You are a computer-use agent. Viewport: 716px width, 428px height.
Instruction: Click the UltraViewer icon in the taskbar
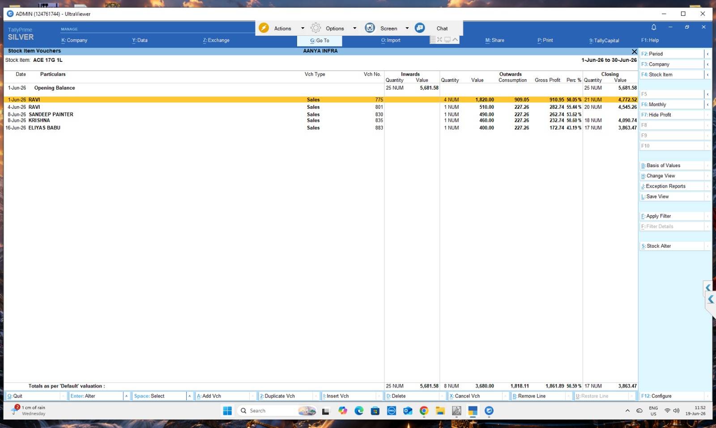tap(489, 411)
